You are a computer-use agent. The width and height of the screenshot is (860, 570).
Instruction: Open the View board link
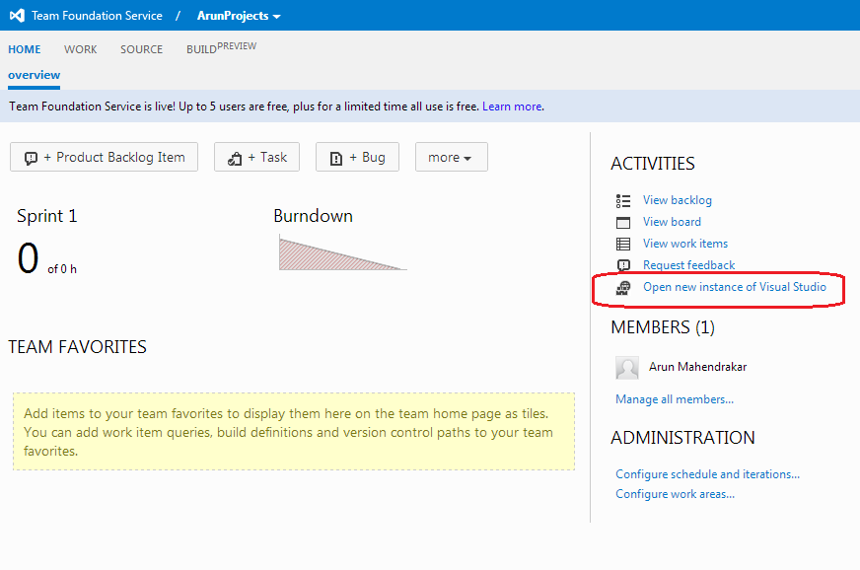(672, 222)
